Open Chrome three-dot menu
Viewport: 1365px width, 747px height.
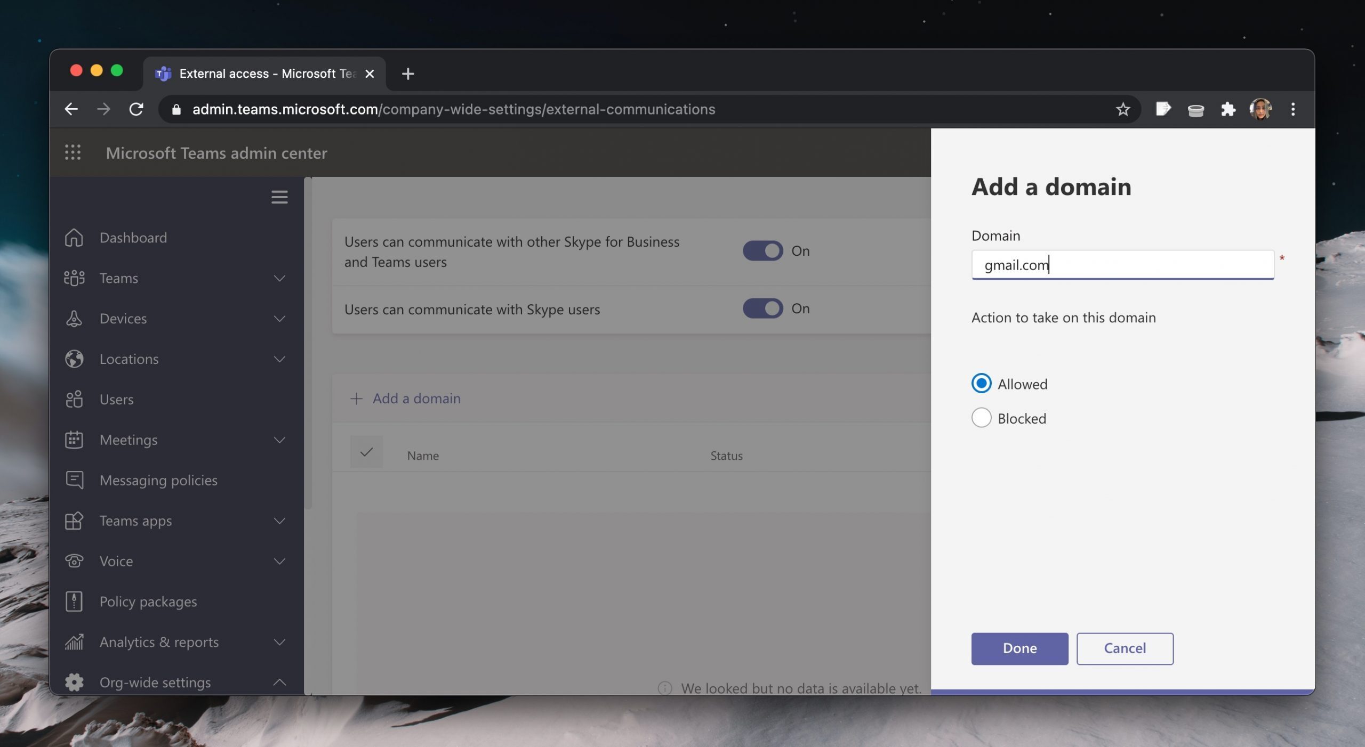[1292, 109]
